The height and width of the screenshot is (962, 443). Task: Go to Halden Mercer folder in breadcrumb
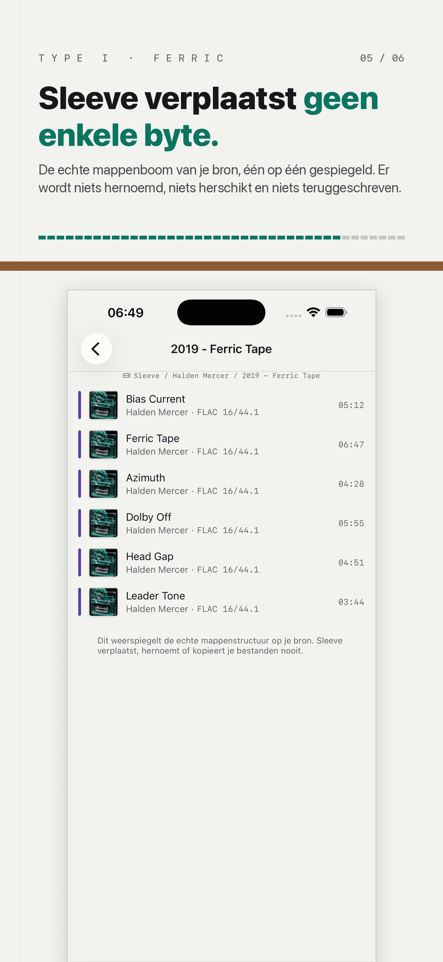point(201,376)
